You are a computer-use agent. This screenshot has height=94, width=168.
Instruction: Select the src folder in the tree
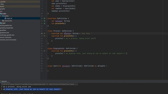[1, 11]
